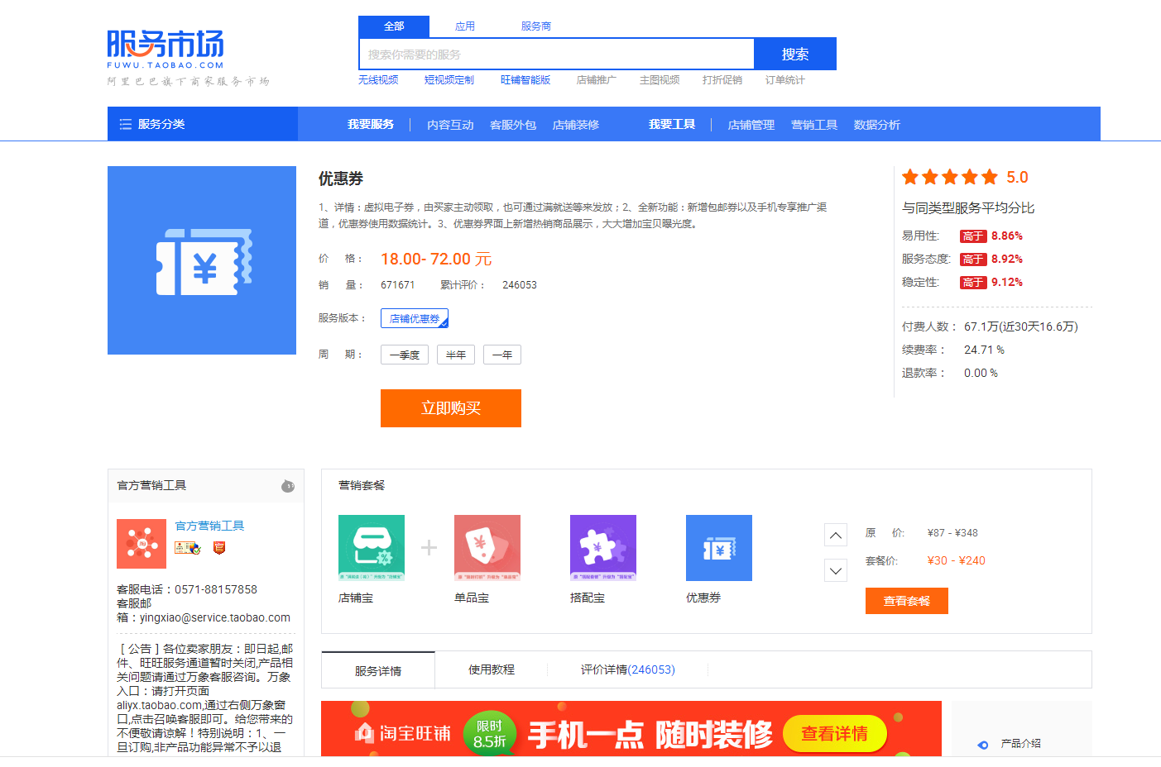
Task: Click the 搭配宝 package icon
Action: coord(603,548)
